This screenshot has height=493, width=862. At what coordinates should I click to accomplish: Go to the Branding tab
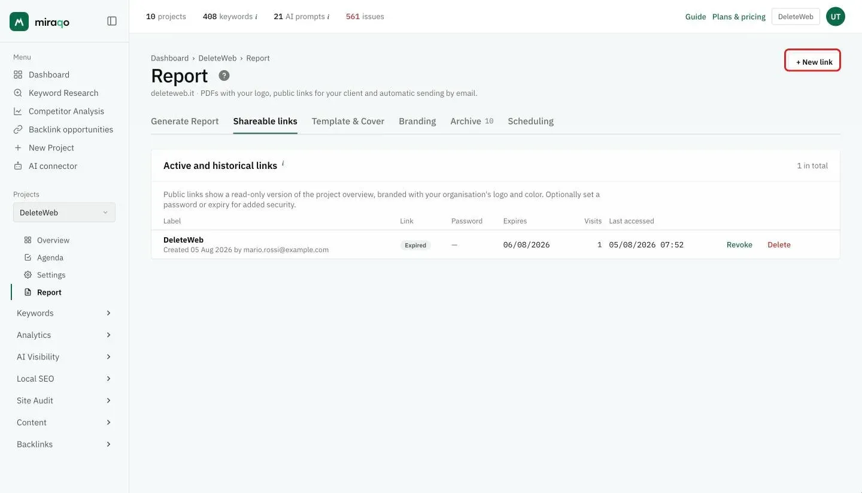coord(417,121)
